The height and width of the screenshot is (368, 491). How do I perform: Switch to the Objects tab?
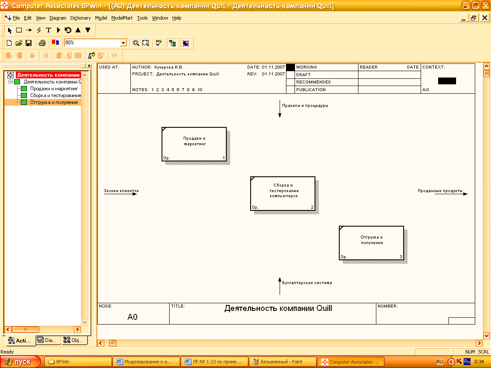(75, 340)
